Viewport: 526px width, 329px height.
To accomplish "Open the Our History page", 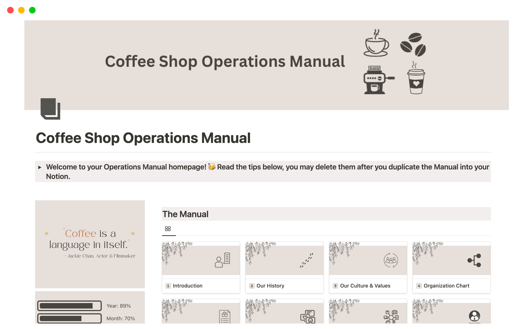I will click(270, 286).
